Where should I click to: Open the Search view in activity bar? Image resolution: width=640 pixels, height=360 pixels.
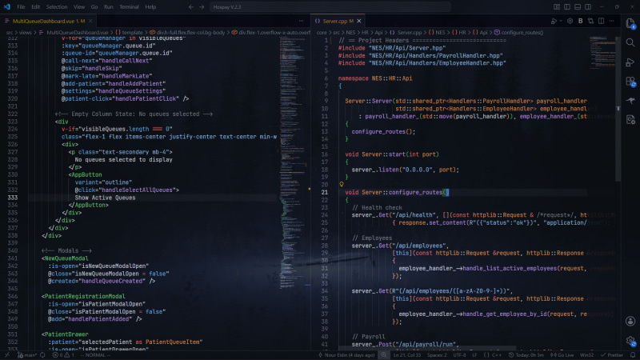tap(630, 43)
